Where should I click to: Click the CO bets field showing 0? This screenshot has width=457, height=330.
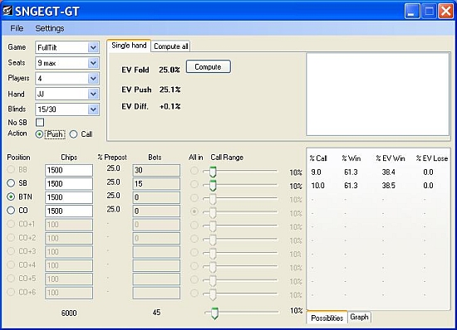tap(156, 211)
